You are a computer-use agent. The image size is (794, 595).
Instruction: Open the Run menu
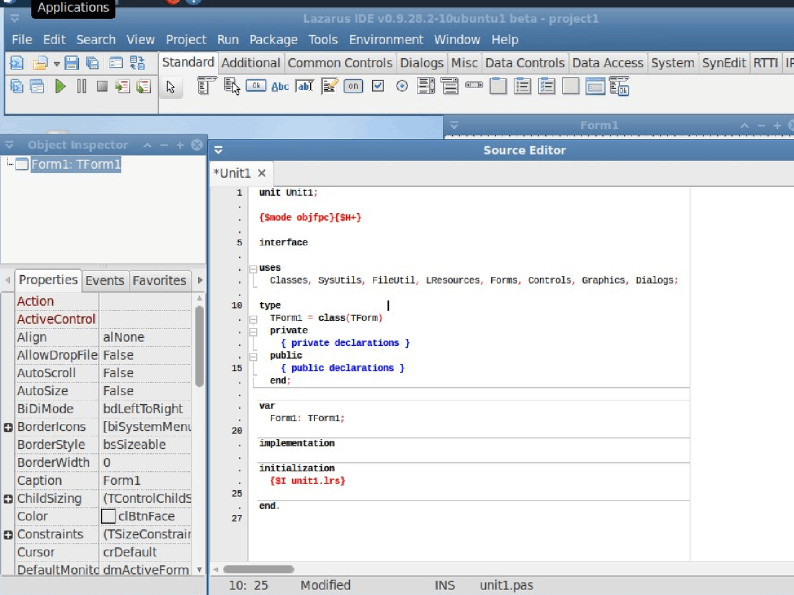click(228, 40)
